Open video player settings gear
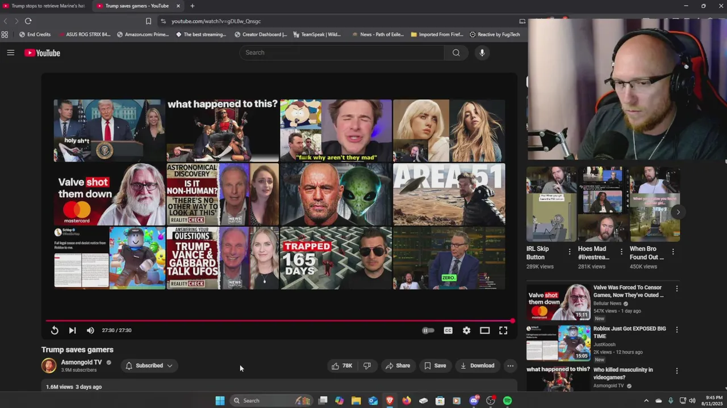Screen dimensions: 727x408 coord(466,330)
